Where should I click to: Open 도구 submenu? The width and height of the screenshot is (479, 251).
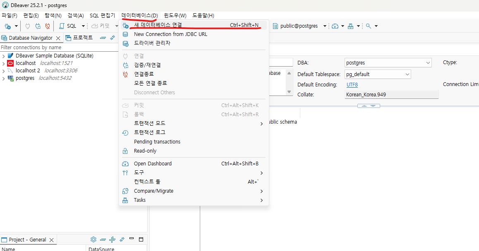(x=194, y=172)
